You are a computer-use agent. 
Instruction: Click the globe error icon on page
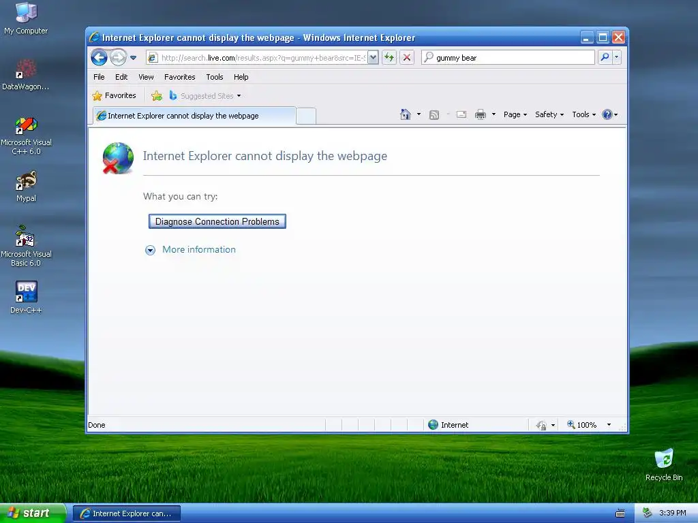point(117,158)
